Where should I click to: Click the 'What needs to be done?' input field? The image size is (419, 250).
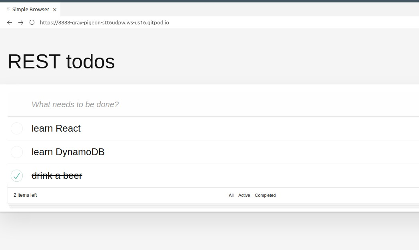[x=120, y=104]
